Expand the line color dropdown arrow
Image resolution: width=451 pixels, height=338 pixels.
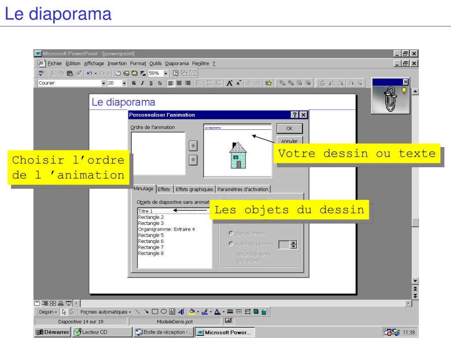coord(211,312)
